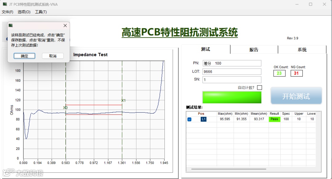Click the 93.317 mean value cell
The width and height of the screenshot is (332, 179).
(259, 119)
